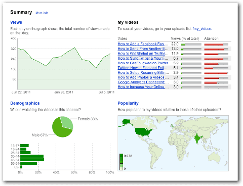Click the Attention column header
The image size is (243, 186).
click(x=211, y=38)
